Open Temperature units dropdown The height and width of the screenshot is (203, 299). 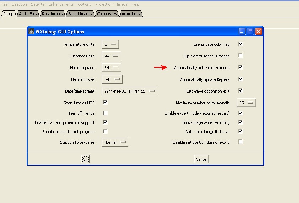coord(111,44)
